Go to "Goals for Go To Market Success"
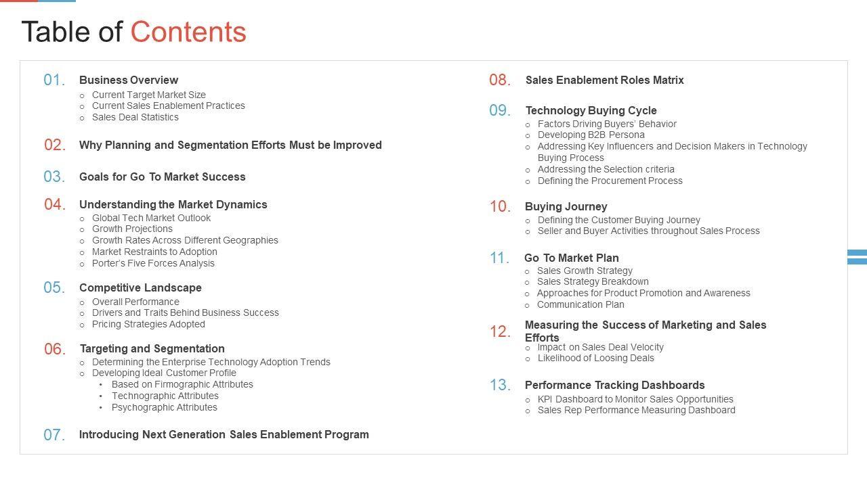 tap(162, 177)
